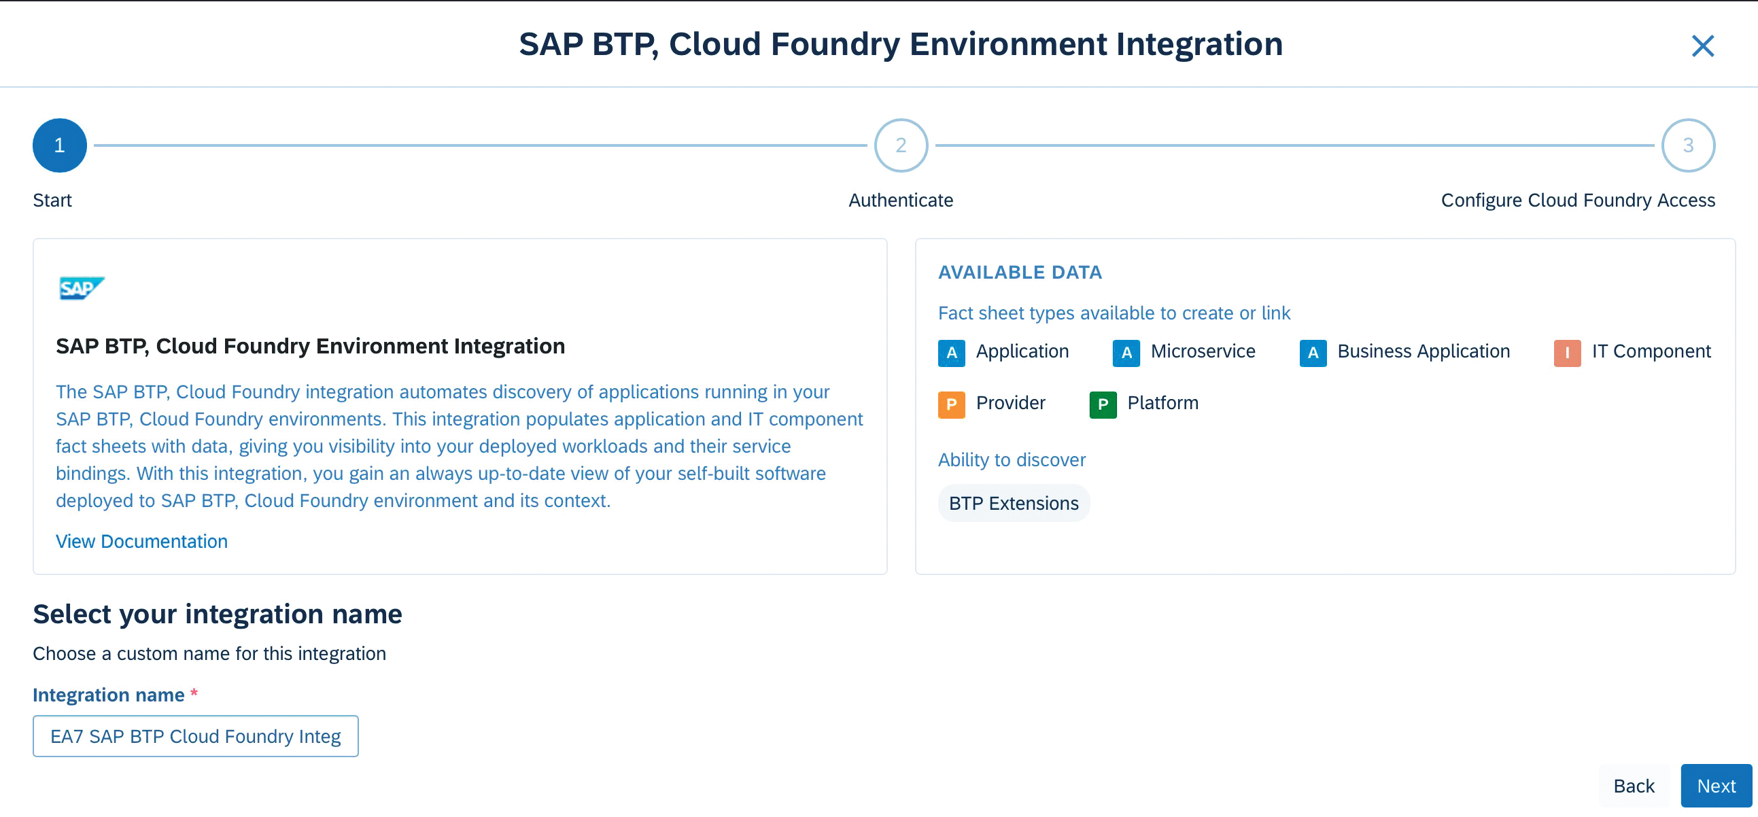Click Configure Cloud Foundry Access label
1758x817 pixels.
point(1578,200)
